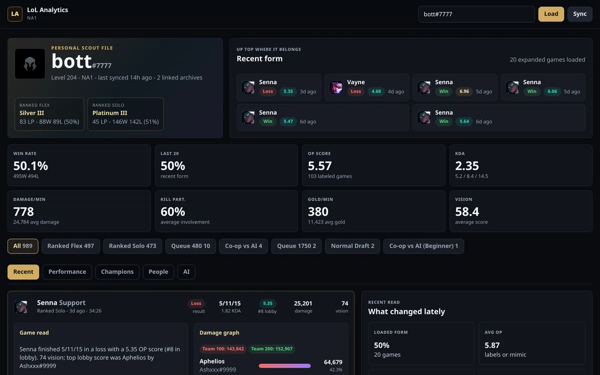Click the Vision 58.4 stat card
600x375 pixels.
click(x=521, y=211)
